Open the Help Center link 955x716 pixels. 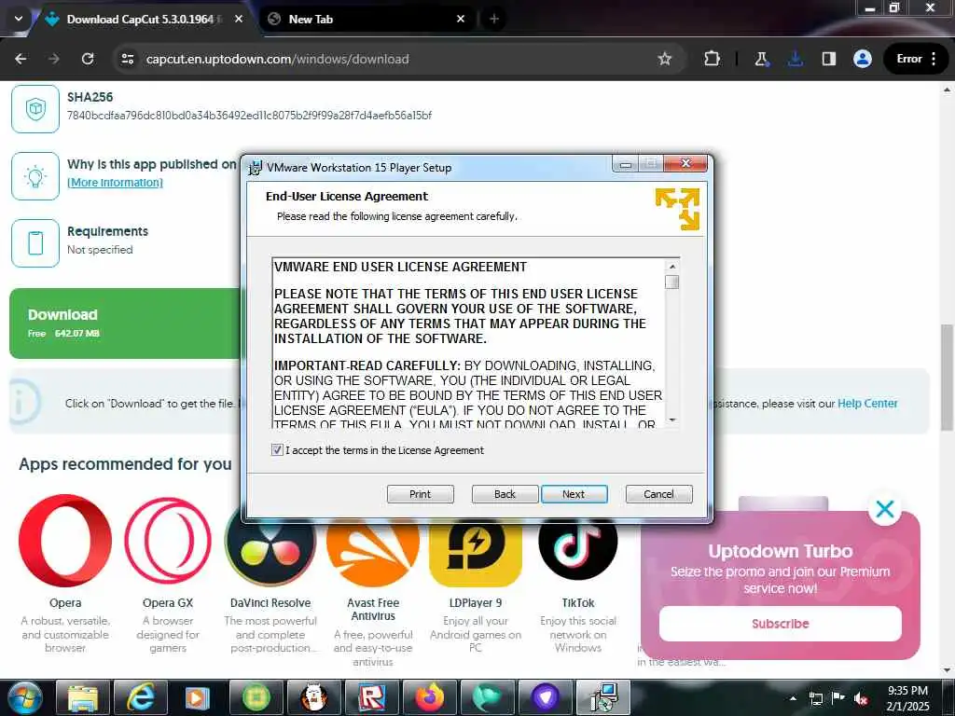[x=867, y=403]
